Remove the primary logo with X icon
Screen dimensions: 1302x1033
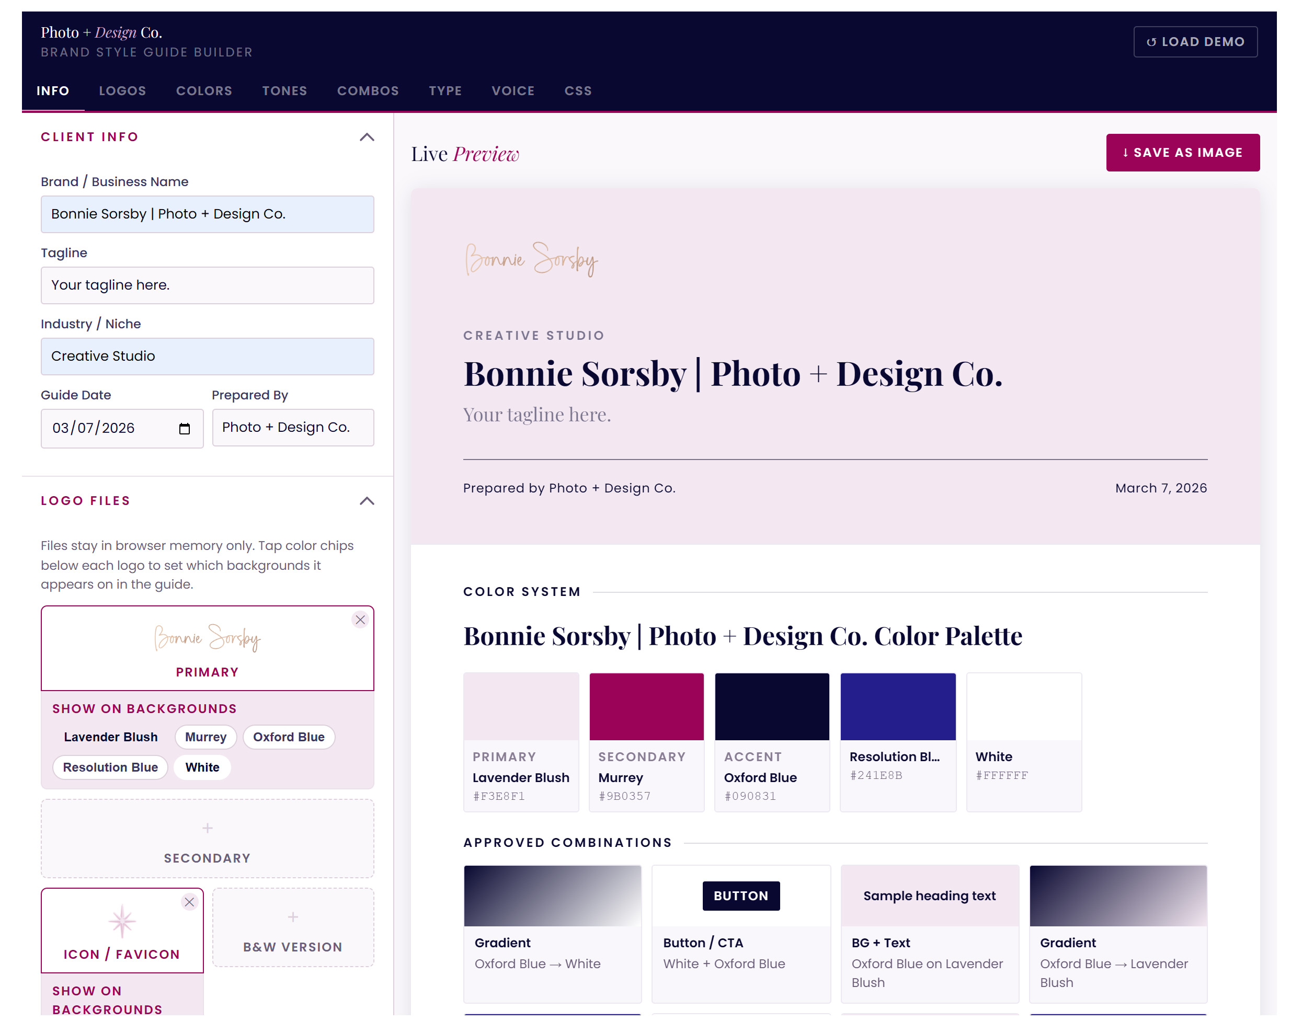[x=360, y=619]
